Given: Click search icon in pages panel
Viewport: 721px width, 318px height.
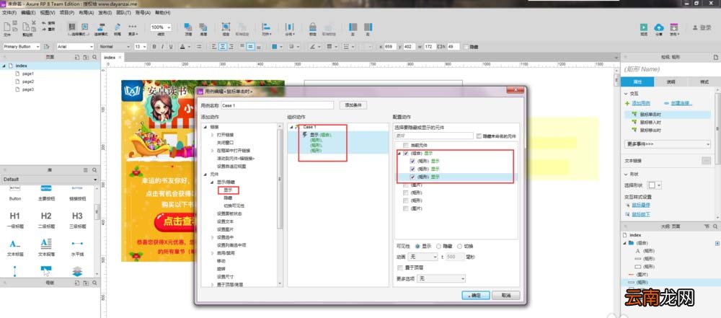Looking at the screenshot, I should (94, 57).
